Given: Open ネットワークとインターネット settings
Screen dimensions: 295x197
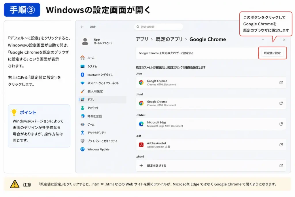Looking at the screenshot, I should (x=102, y=83).
